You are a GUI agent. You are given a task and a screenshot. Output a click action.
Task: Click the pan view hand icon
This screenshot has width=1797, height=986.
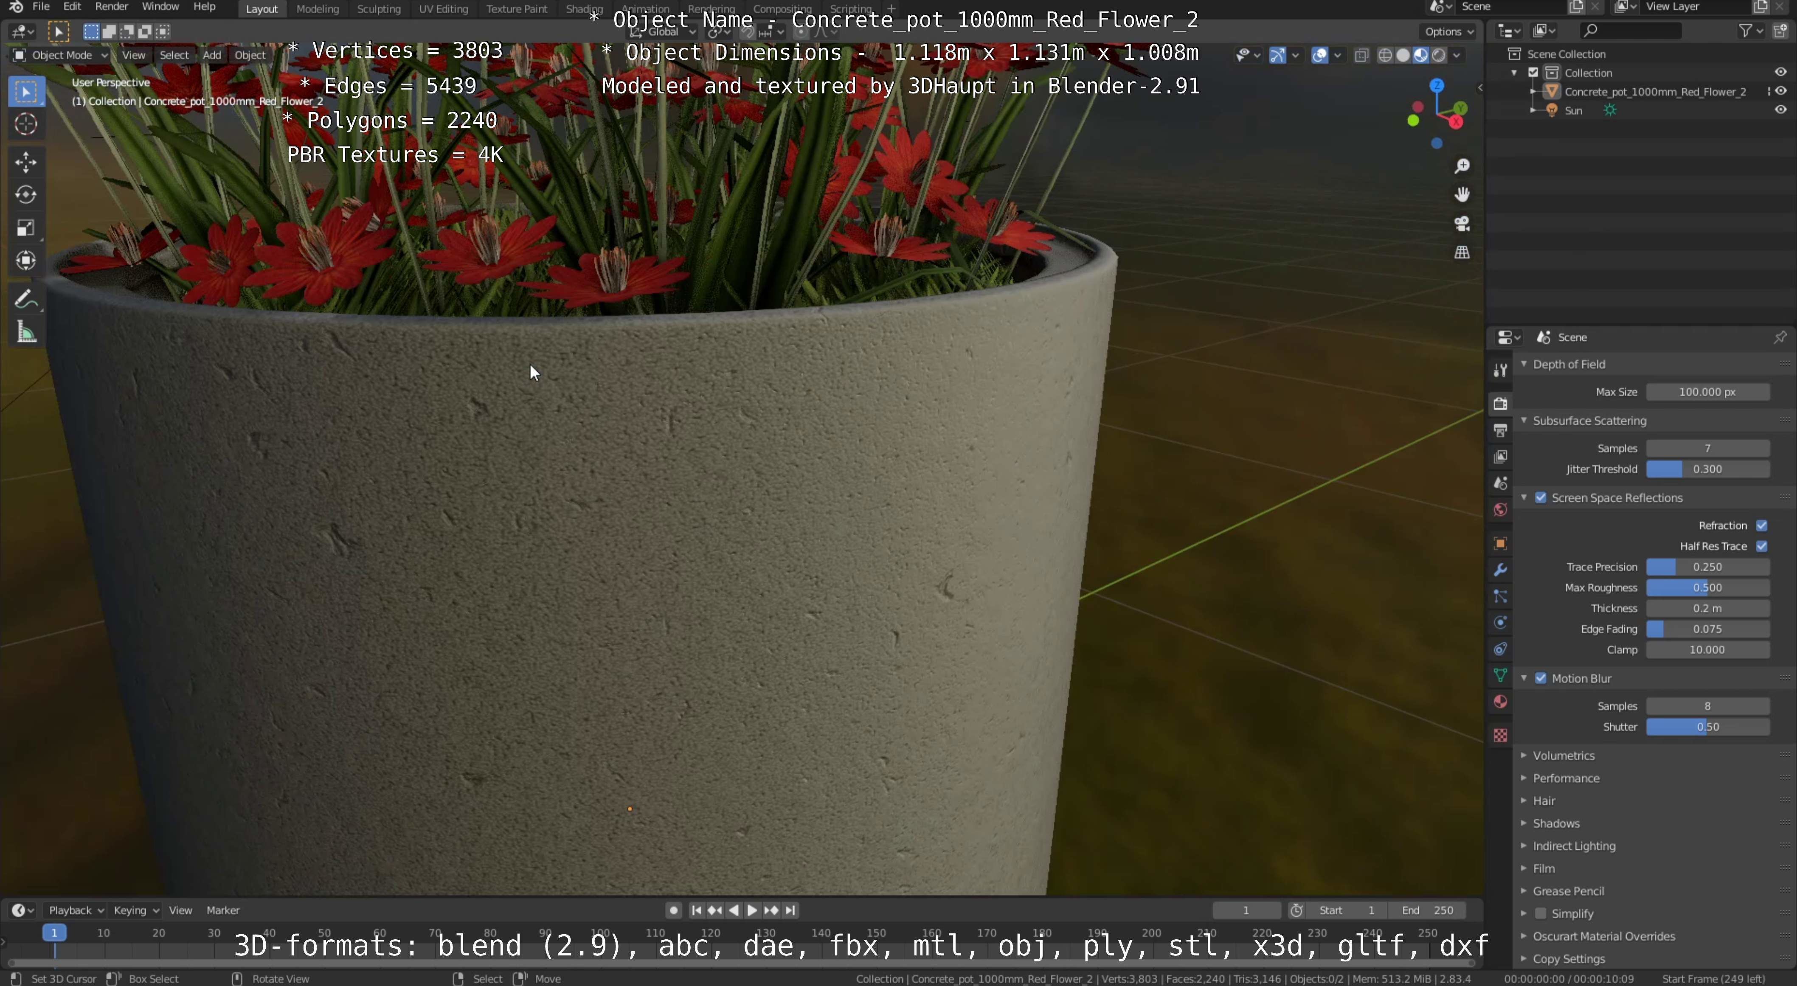coord(1462,194)
